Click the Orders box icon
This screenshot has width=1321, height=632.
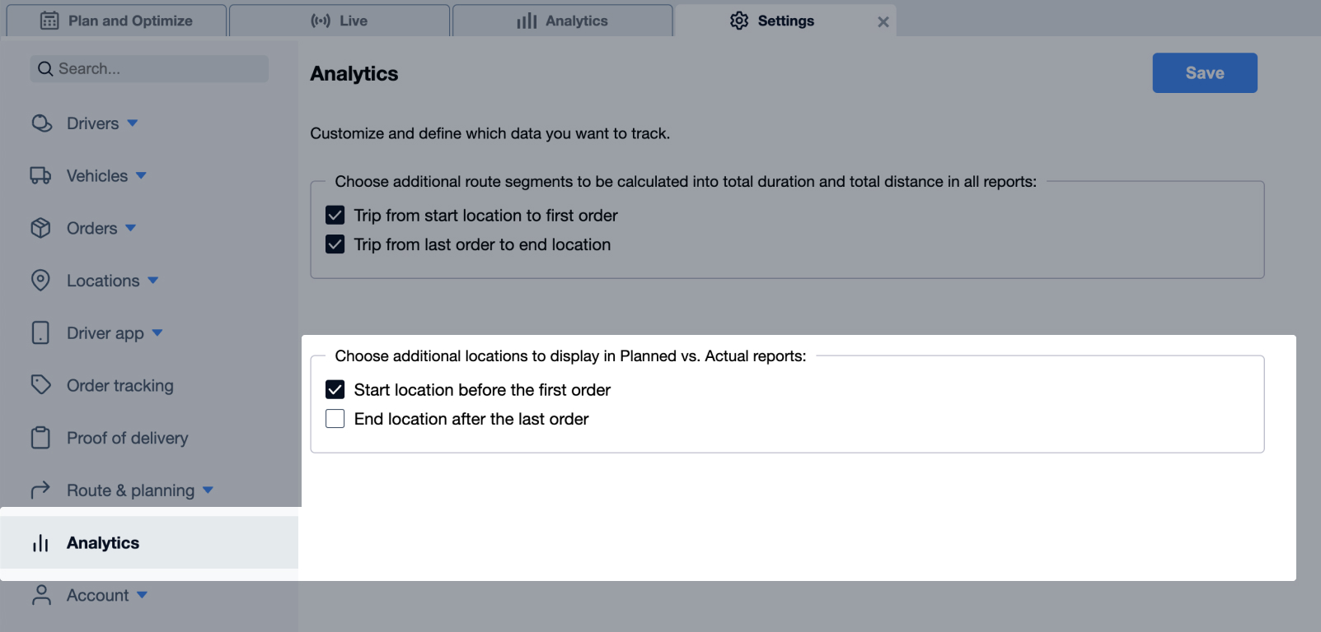pos(40,228)
